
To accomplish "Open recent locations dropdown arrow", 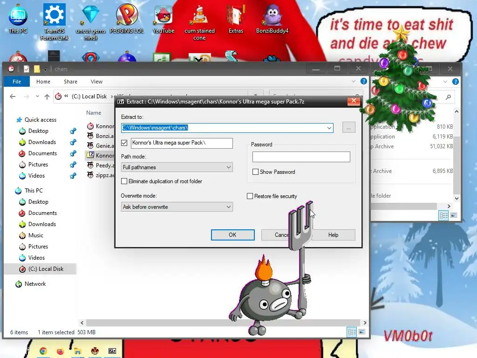I will [x=37, y=96].
